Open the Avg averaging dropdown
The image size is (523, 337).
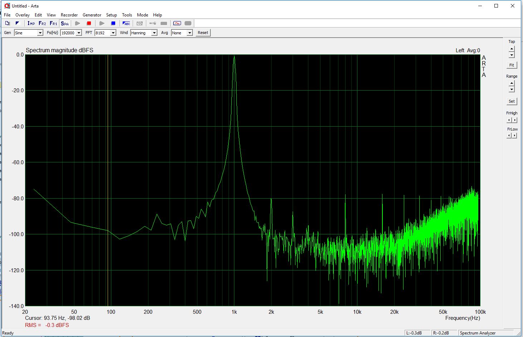point(190,33)
